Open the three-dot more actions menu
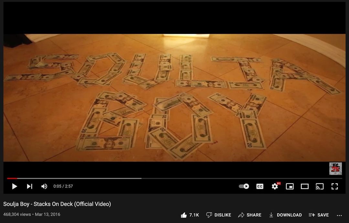Image resolution: width=349 pixels, height=223 pixels. tap(339, 215)
